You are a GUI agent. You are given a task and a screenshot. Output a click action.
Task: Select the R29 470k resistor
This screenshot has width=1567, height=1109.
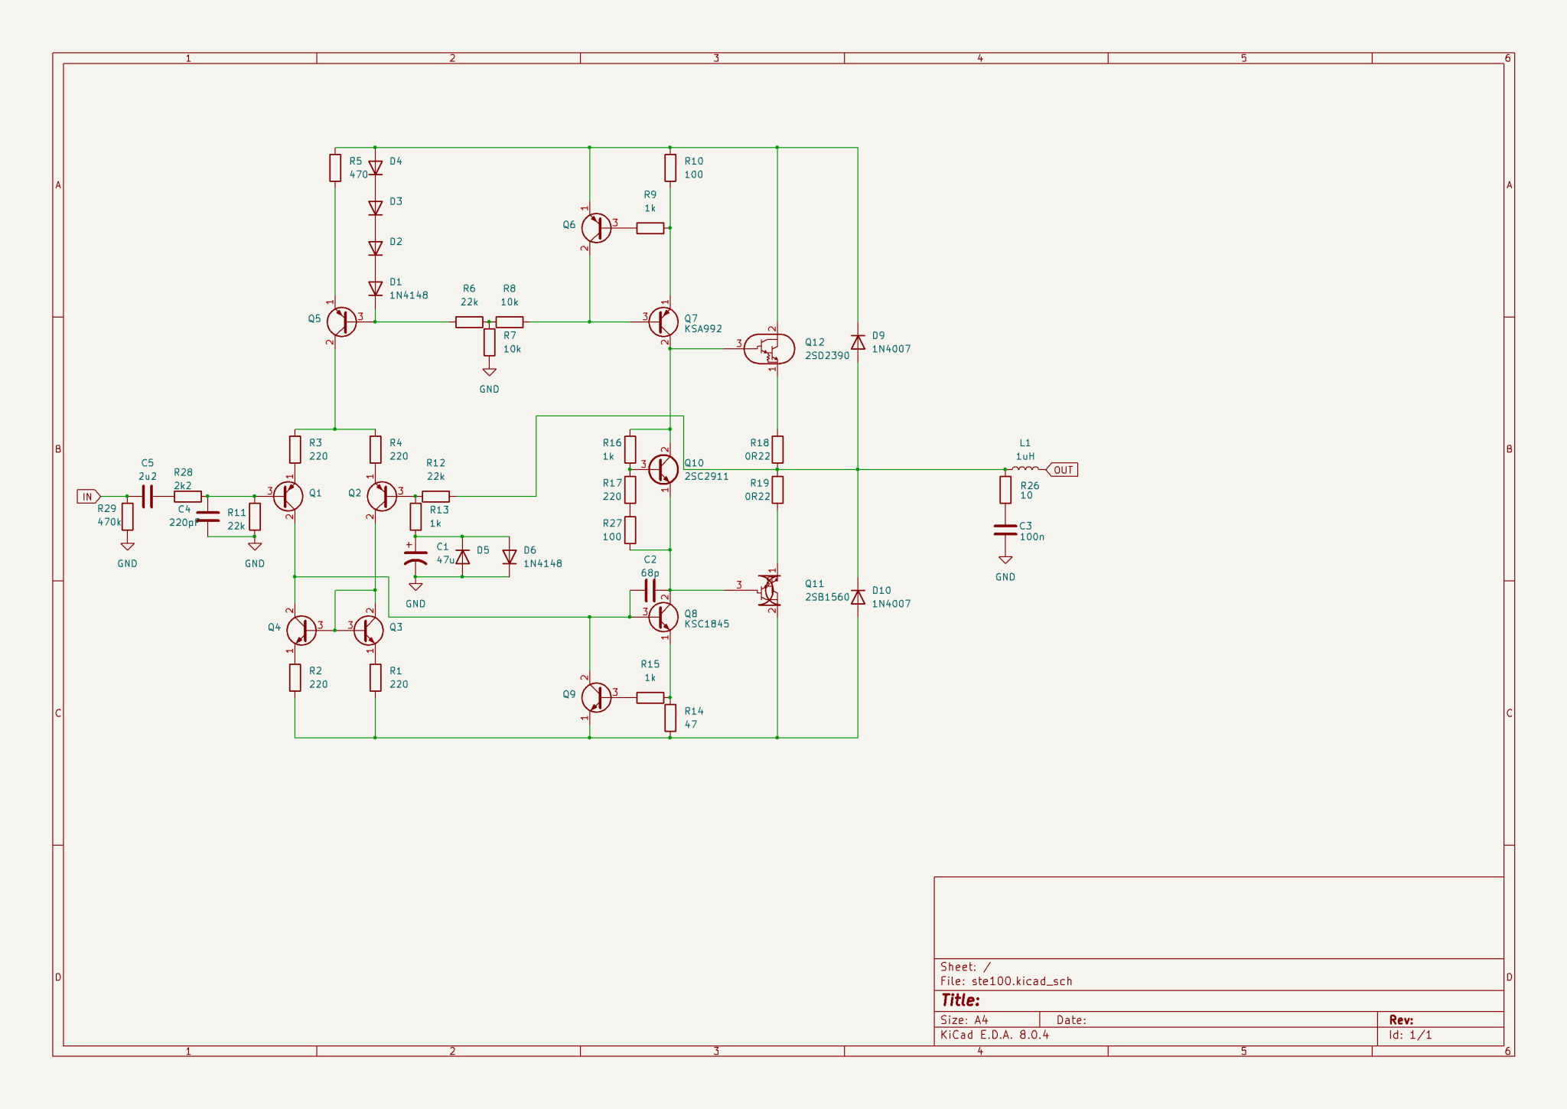coord(128,517)
